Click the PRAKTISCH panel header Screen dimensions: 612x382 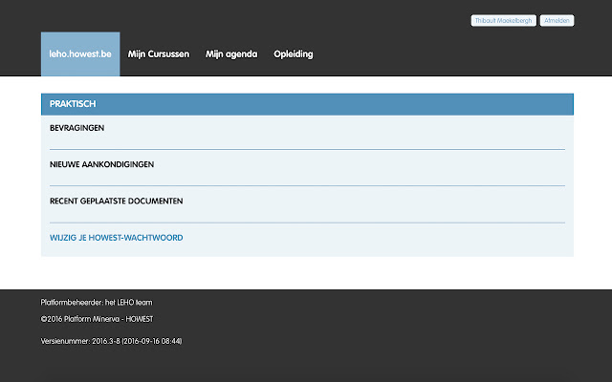tap(306, 103)
